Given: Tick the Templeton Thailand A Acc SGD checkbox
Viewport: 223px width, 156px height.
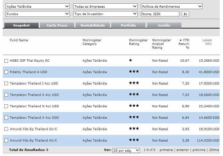Looking at the screenshot, I should (6, 118).
